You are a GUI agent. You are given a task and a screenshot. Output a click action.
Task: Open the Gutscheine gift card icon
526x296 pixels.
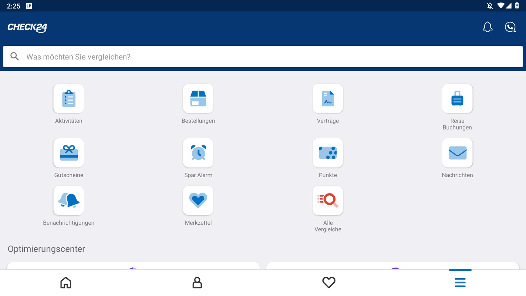click(x=68, y=153)
